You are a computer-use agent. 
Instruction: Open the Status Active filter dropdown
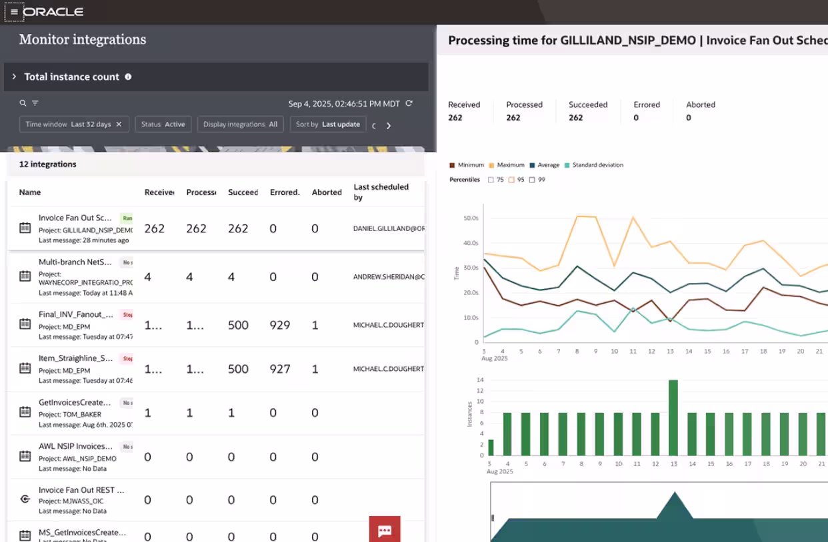[x=163, y=125]
